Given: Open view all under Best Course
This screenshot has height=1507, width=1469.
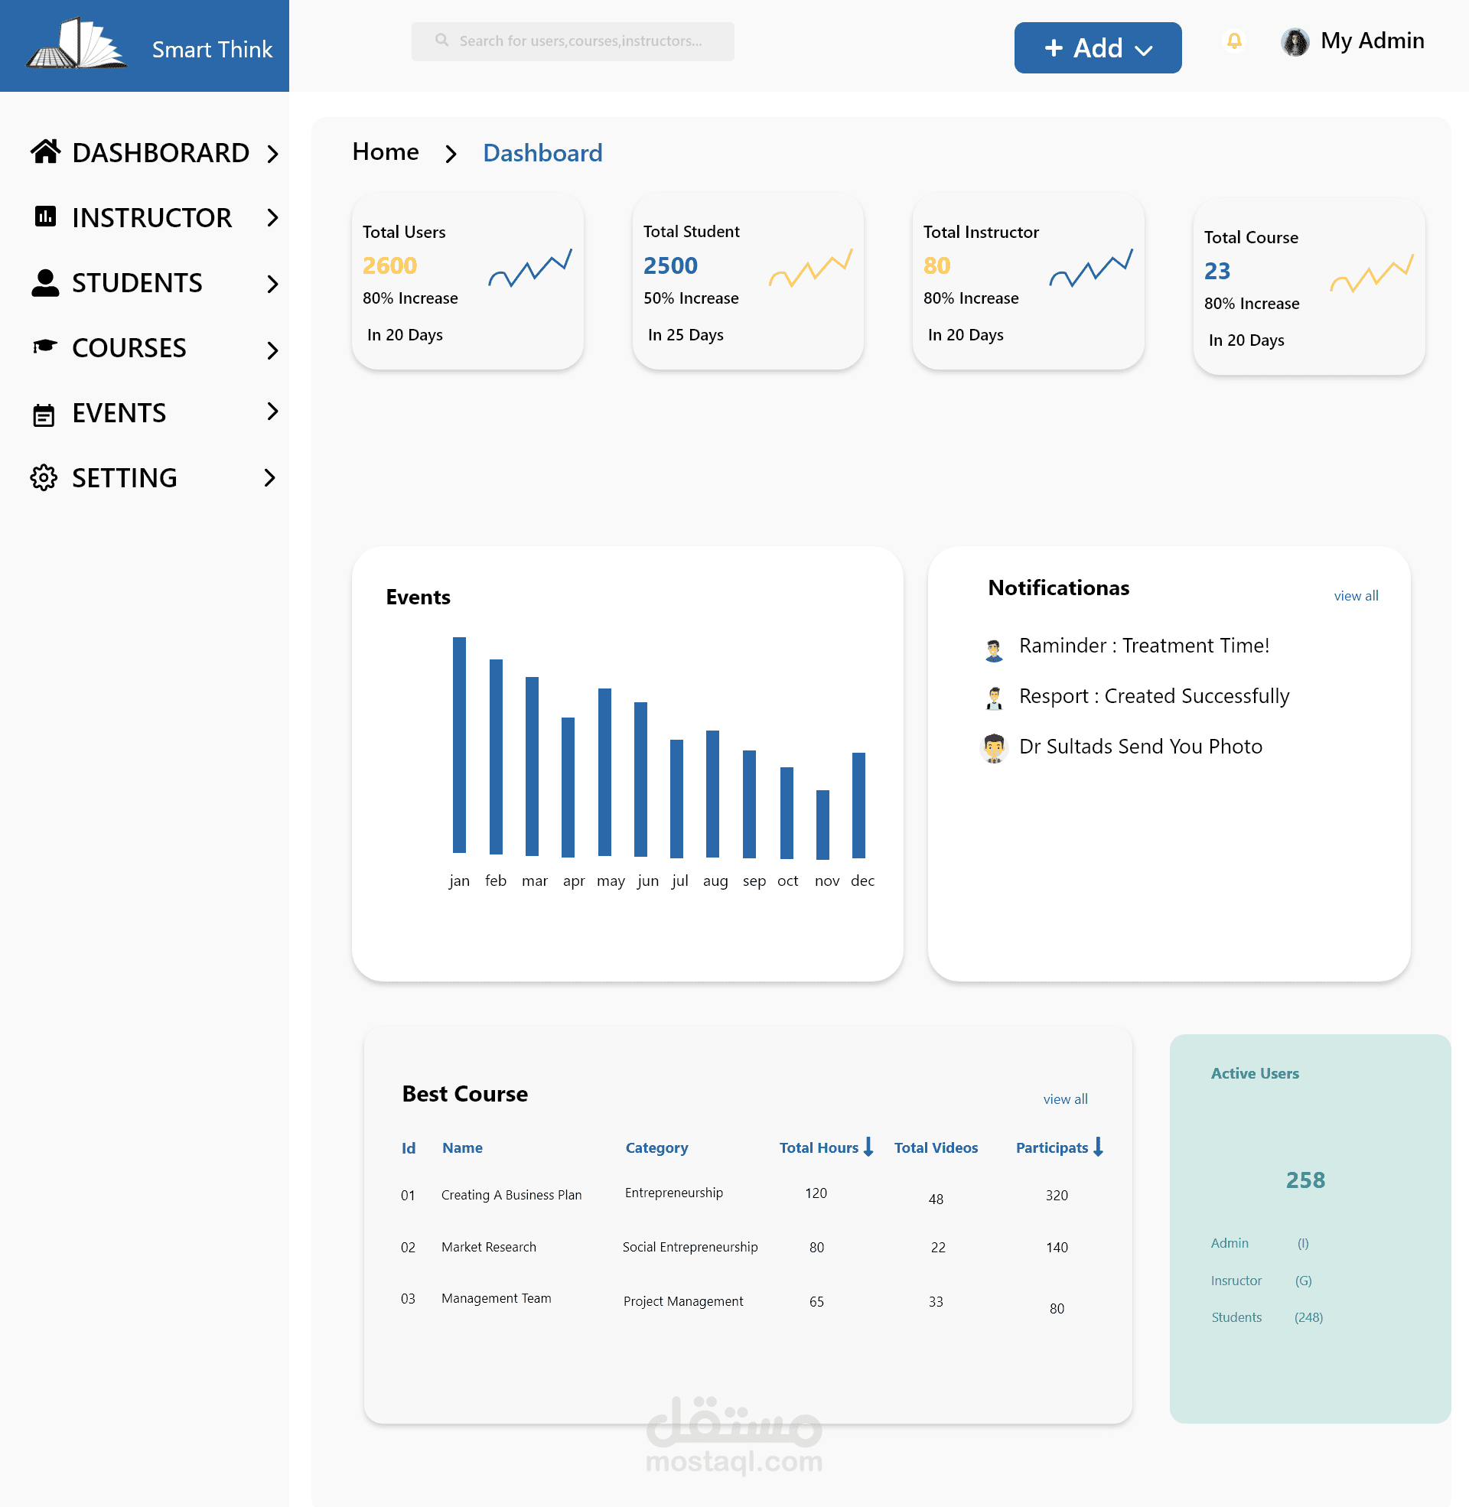Looking at the screenshot, I should coord(1065,1099).
